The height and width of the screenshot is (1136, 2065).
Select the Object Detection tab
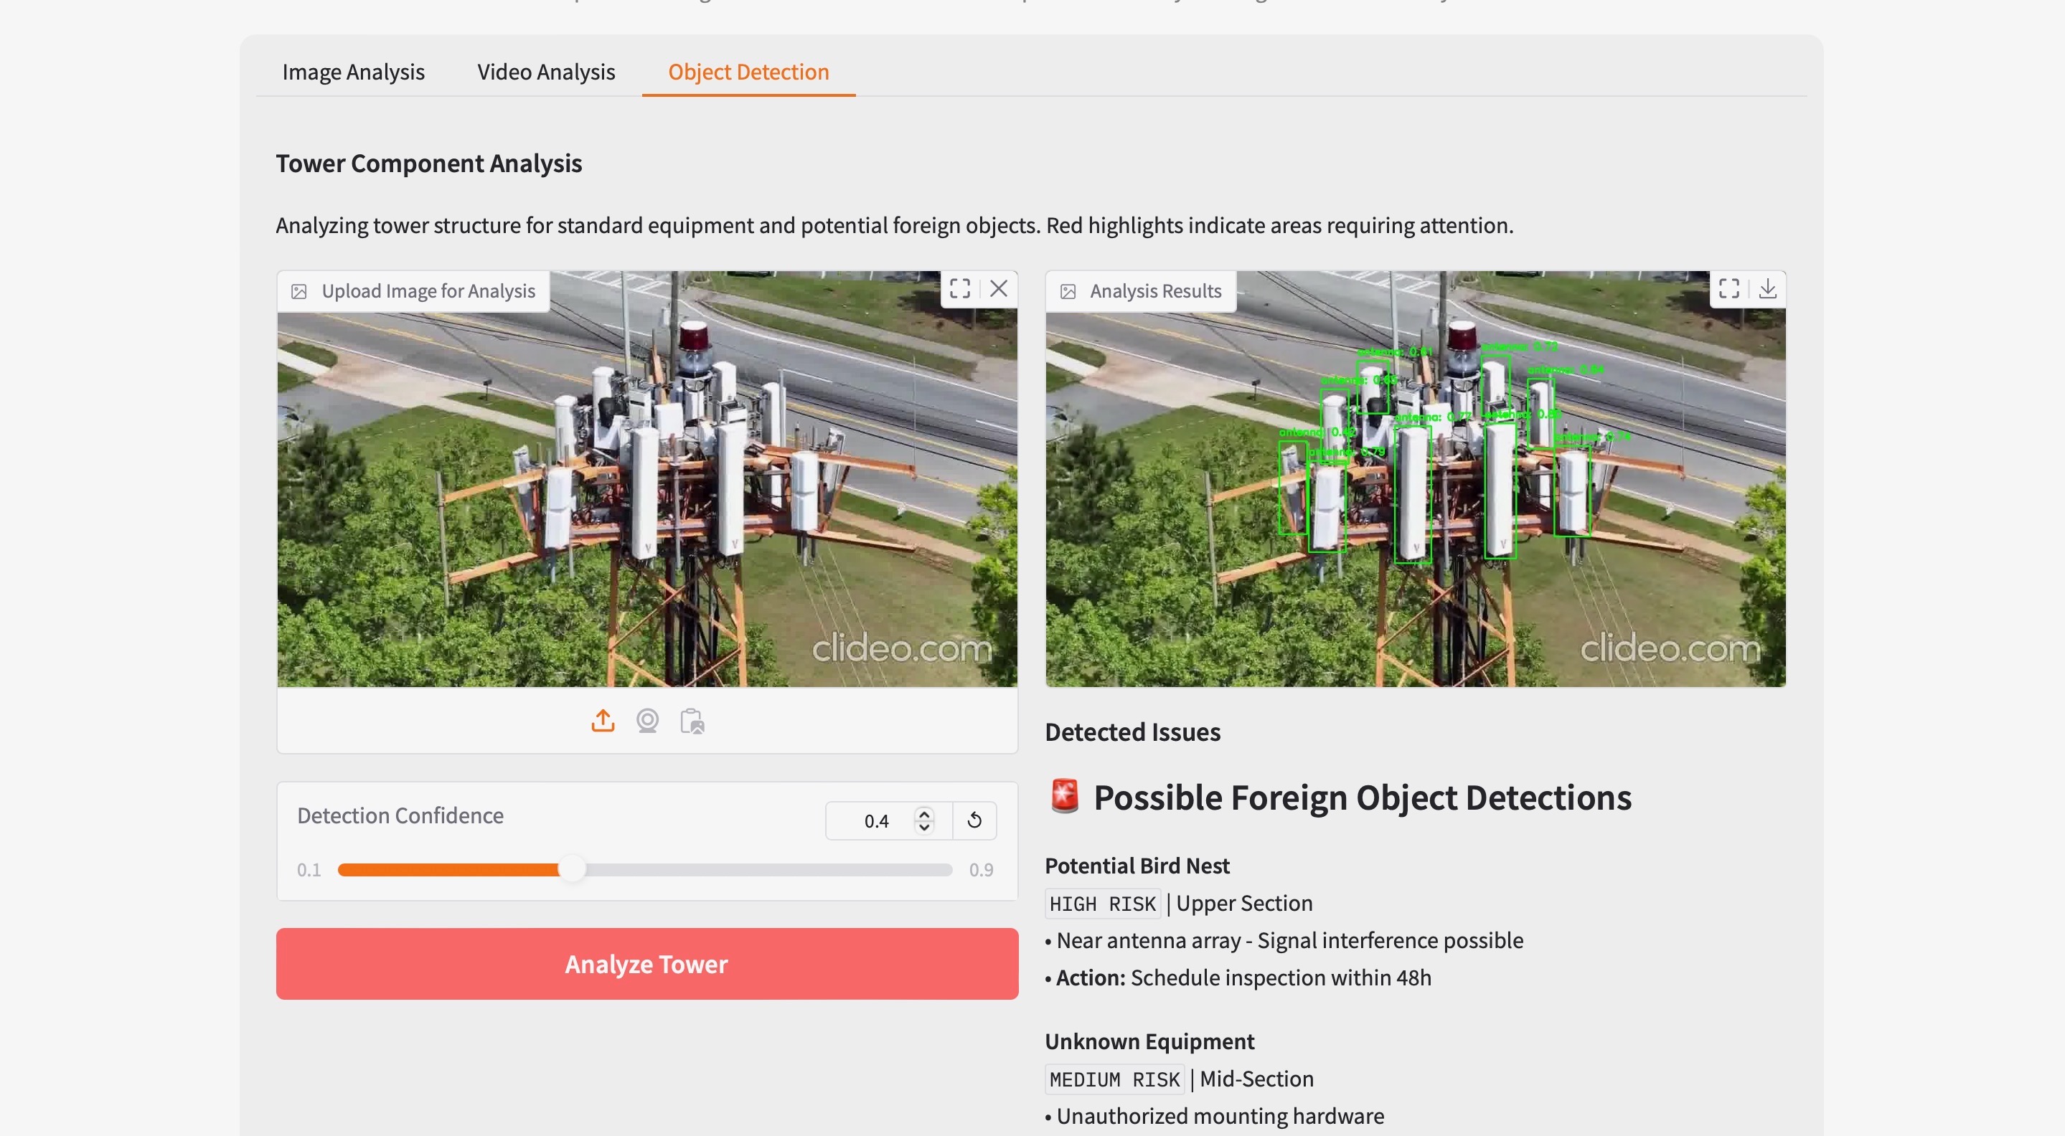(748, 72)
